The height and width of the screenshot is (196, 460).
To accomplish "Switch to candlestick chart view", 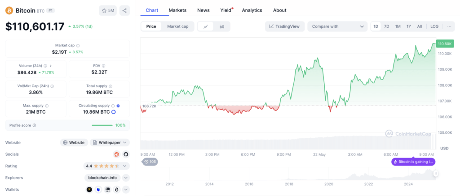I will (222, 26).
